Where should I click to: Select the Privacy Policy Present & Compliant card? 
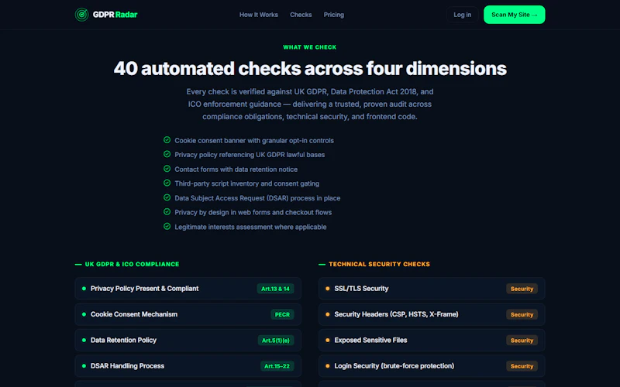(188, 288)
